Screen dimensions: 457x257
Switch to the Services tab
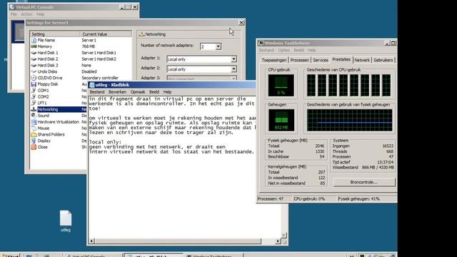(x=321, y=60)
